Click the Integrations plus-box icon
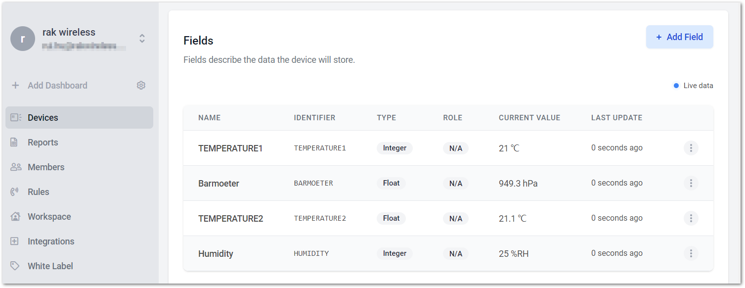Viewport: 745px width, 288px height. coord(14,241)
